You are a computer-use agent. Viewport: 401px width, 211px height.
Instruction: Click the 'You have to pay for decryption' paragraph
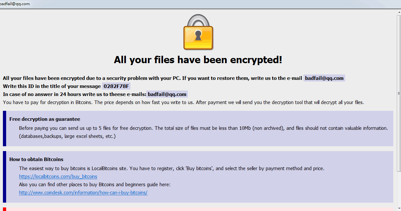click(183, 102)
